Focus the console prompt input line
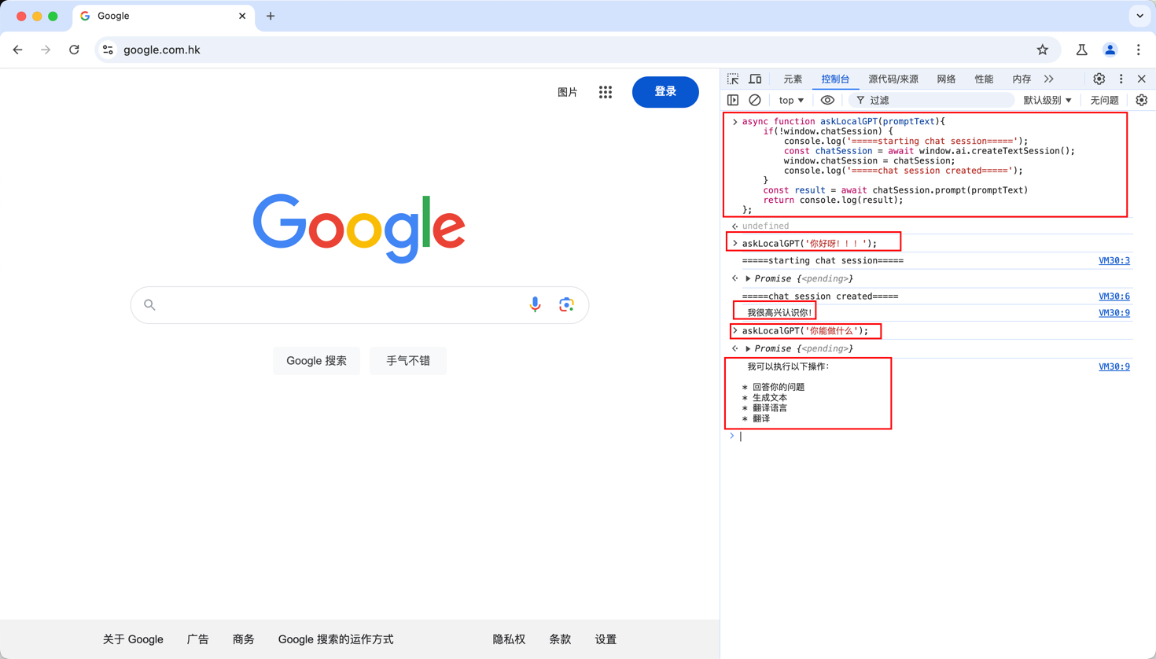 click(x=936, y=436)
